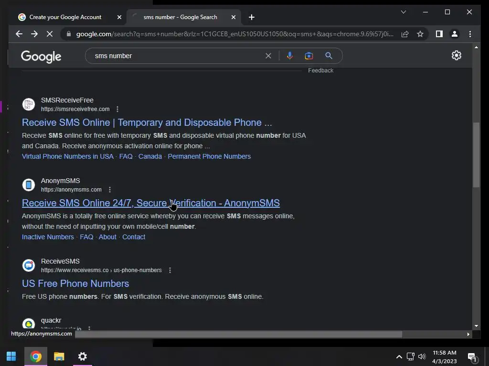
Task: Open the Chrome side panel
Action: coord(439,34)
